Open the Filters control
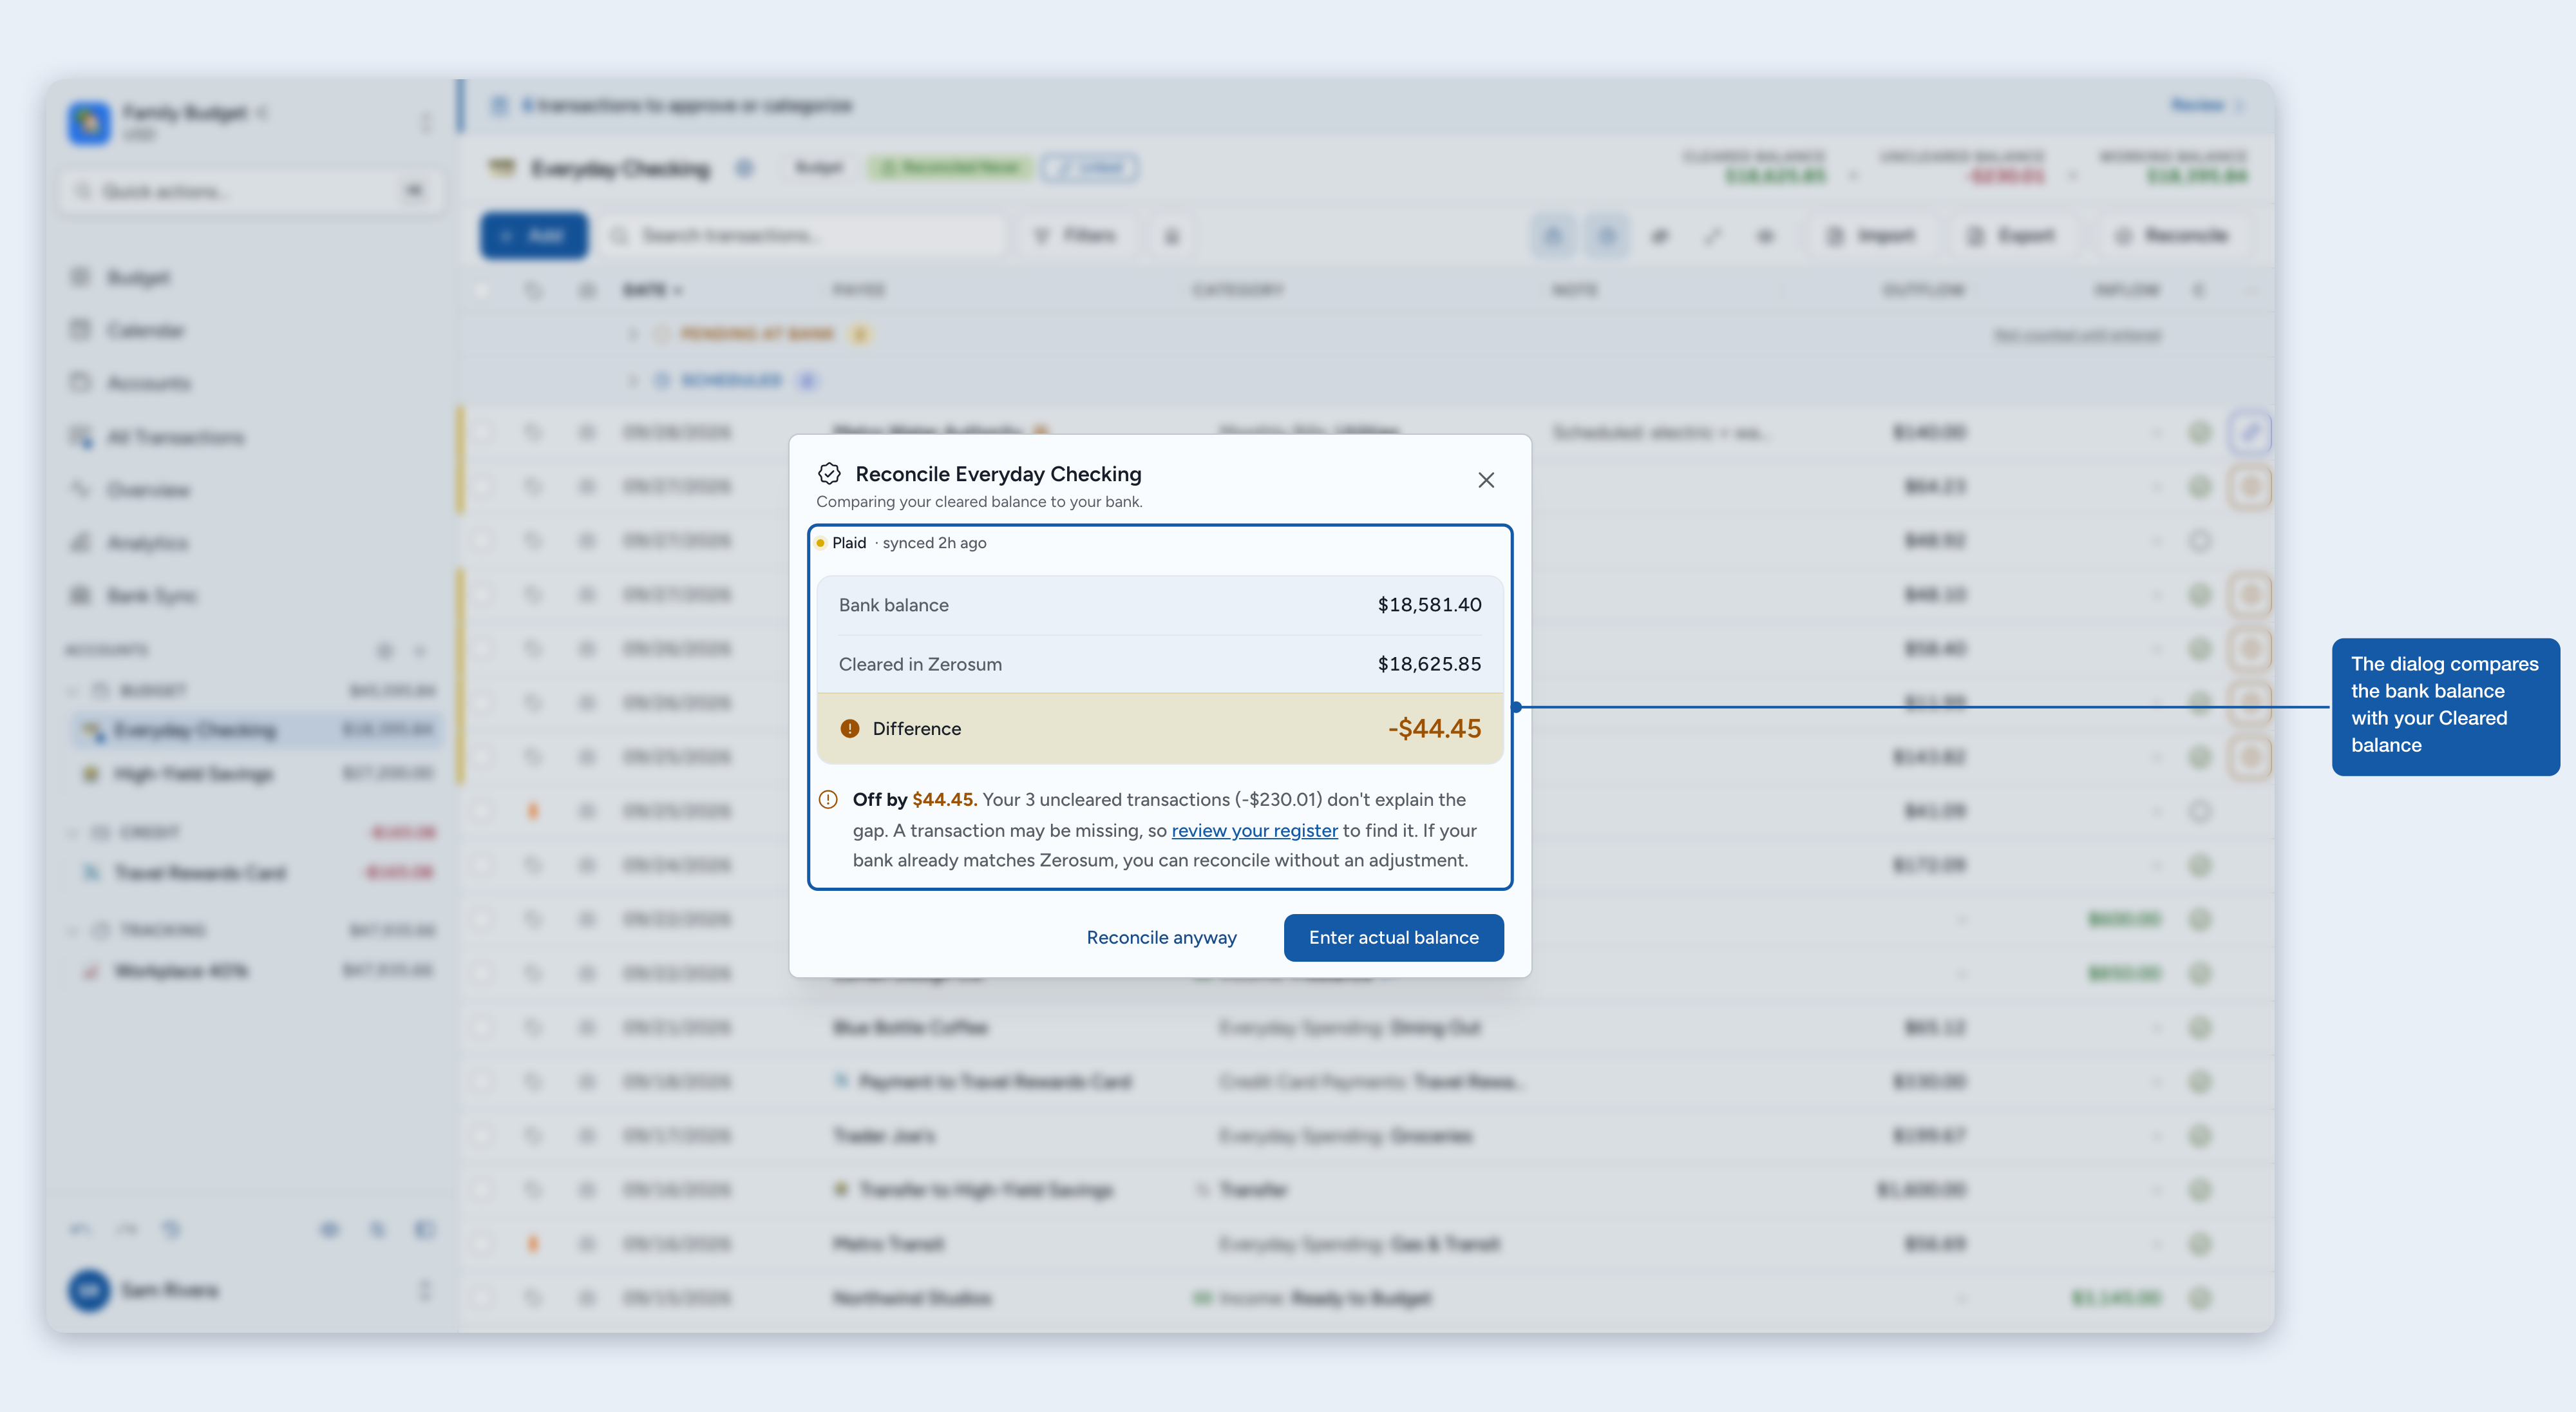 pyautogui.click(x=1076, y=235)
